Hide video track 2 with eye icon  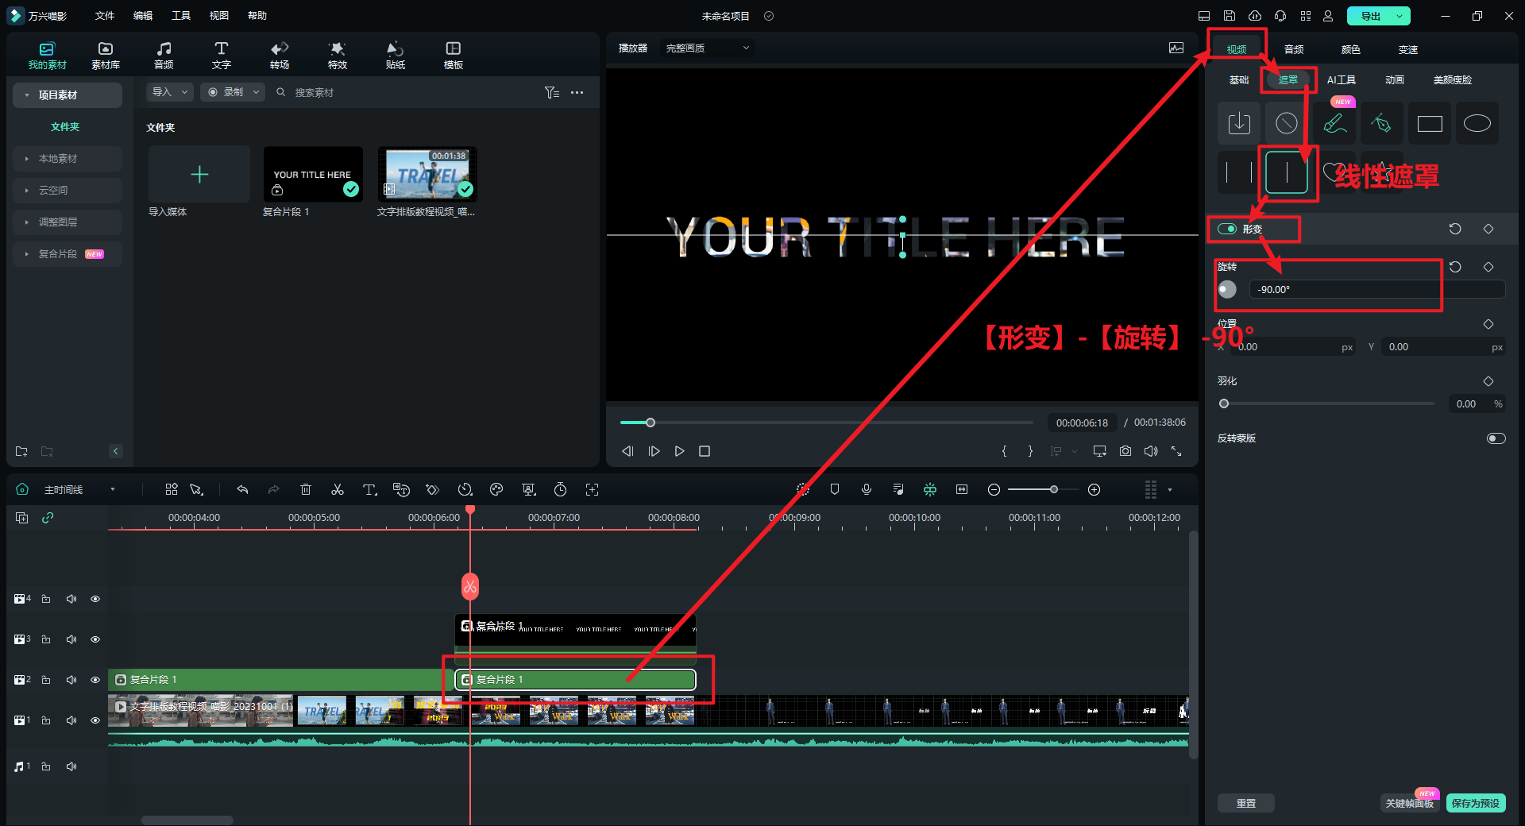pyautogui.click(x=95, y=680)
